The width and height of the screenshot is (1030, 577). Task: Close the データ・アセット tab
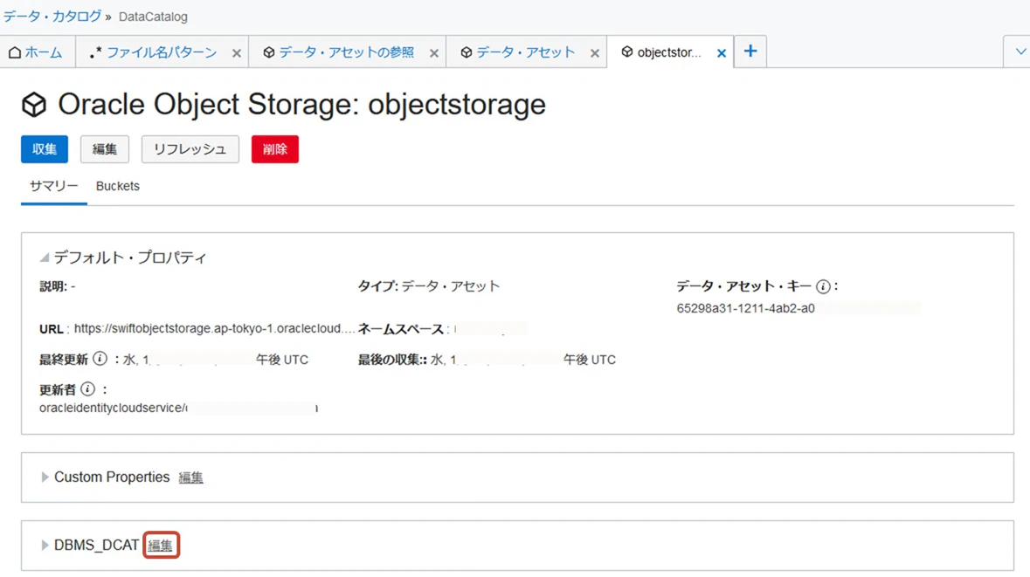coord(594,53)
